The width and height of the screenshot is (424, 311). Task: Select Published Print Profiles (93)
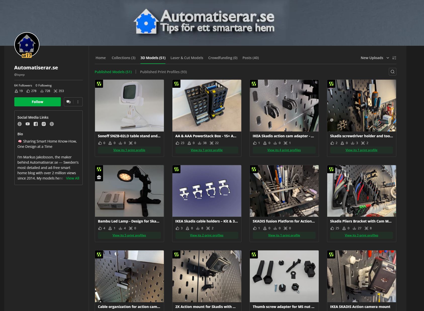click(x=163, y=72)
